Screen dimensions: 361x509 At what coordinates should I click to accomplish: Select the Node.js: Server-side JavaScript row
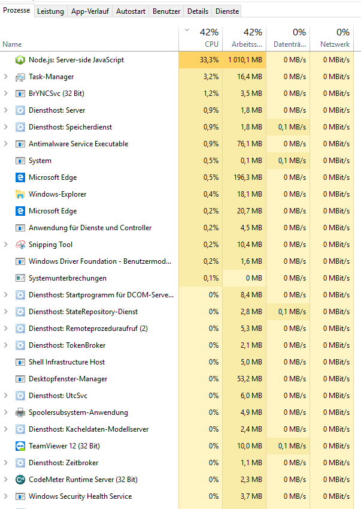click(177, 60)
